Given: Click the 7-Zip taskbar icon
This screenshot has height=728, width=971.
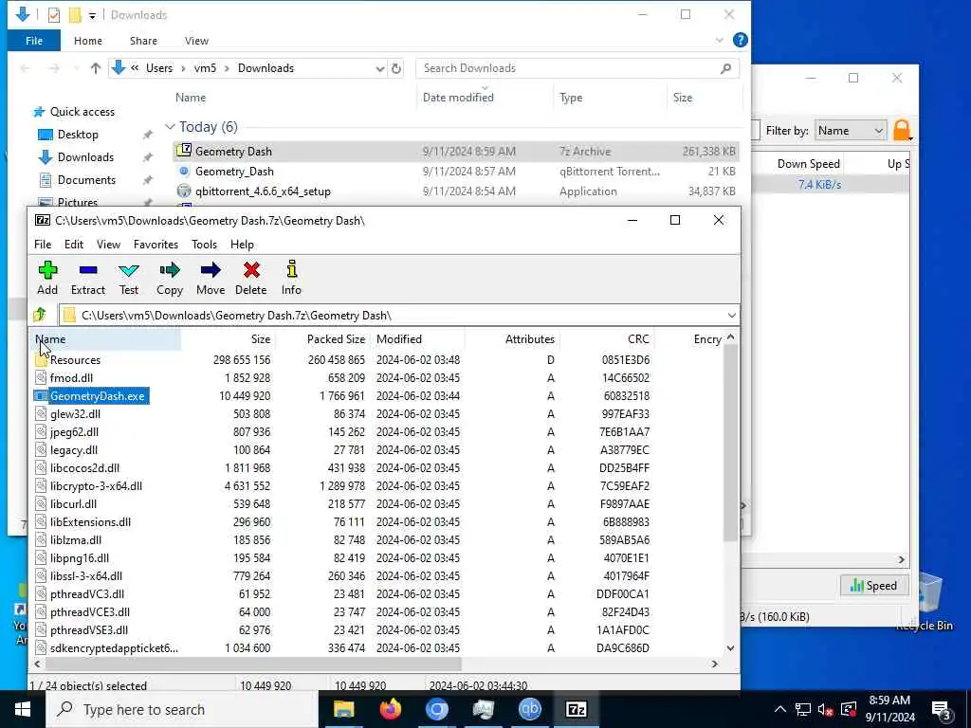Looking at the screenshot, I should (x=576, y=709).
